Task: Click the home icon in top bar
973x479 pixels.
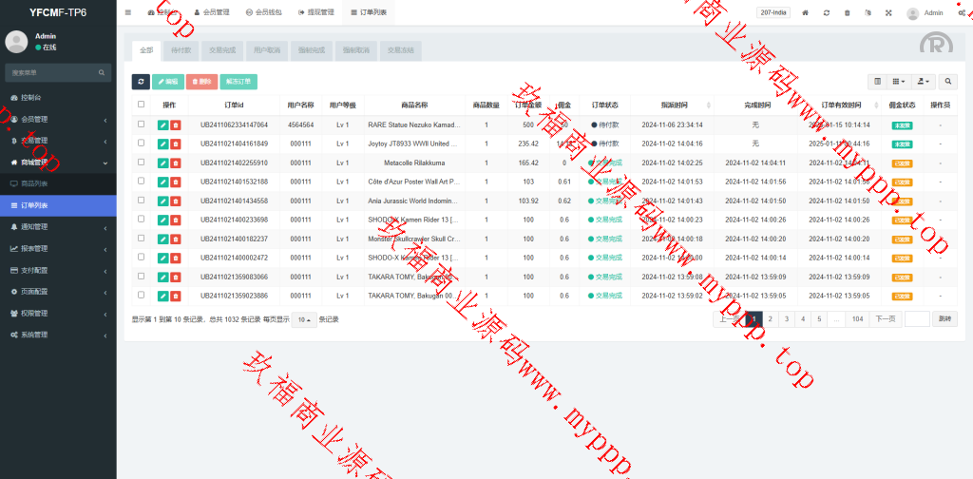Action: (x=805, y=12)
